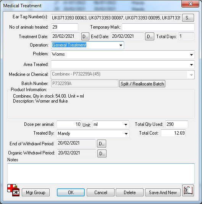Click the Treatment Date field

click(65, 36)
